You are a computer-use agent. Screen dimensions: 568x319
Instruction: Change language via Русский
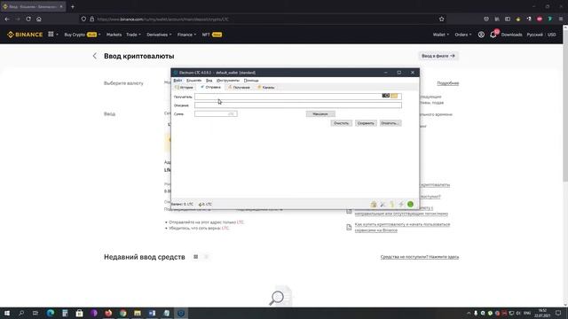coord(534,35)
